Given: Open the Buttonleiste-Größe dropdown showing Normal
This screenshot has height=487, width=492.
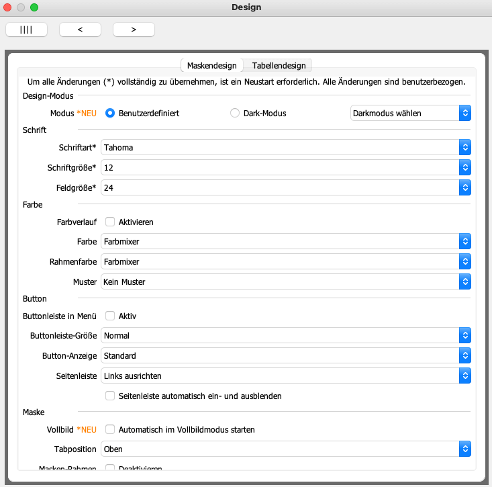Looking at the screenshot, I should [286, 335].
